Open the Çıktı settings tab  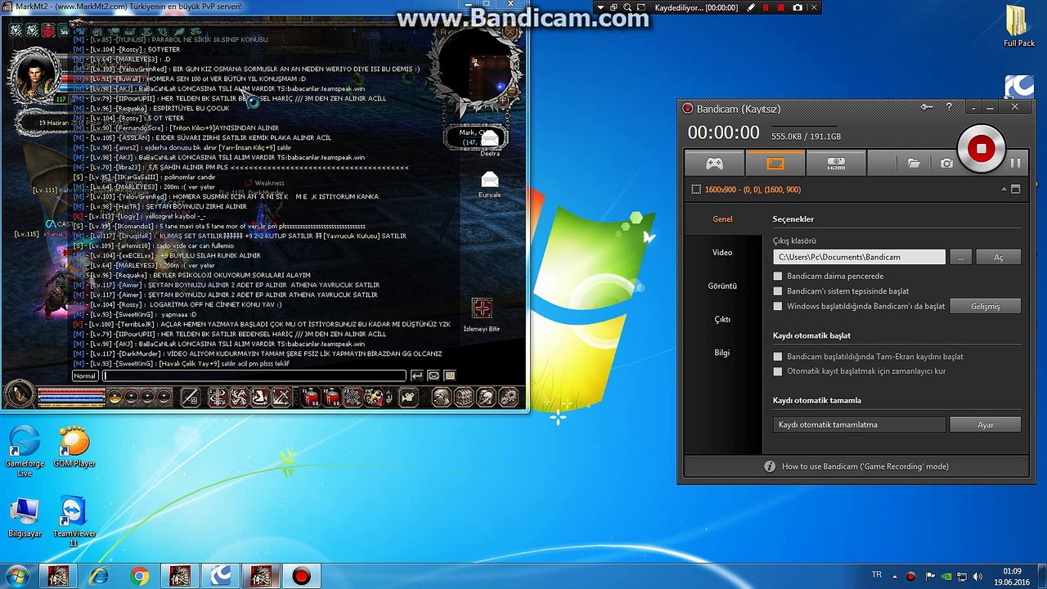[722, 320]
